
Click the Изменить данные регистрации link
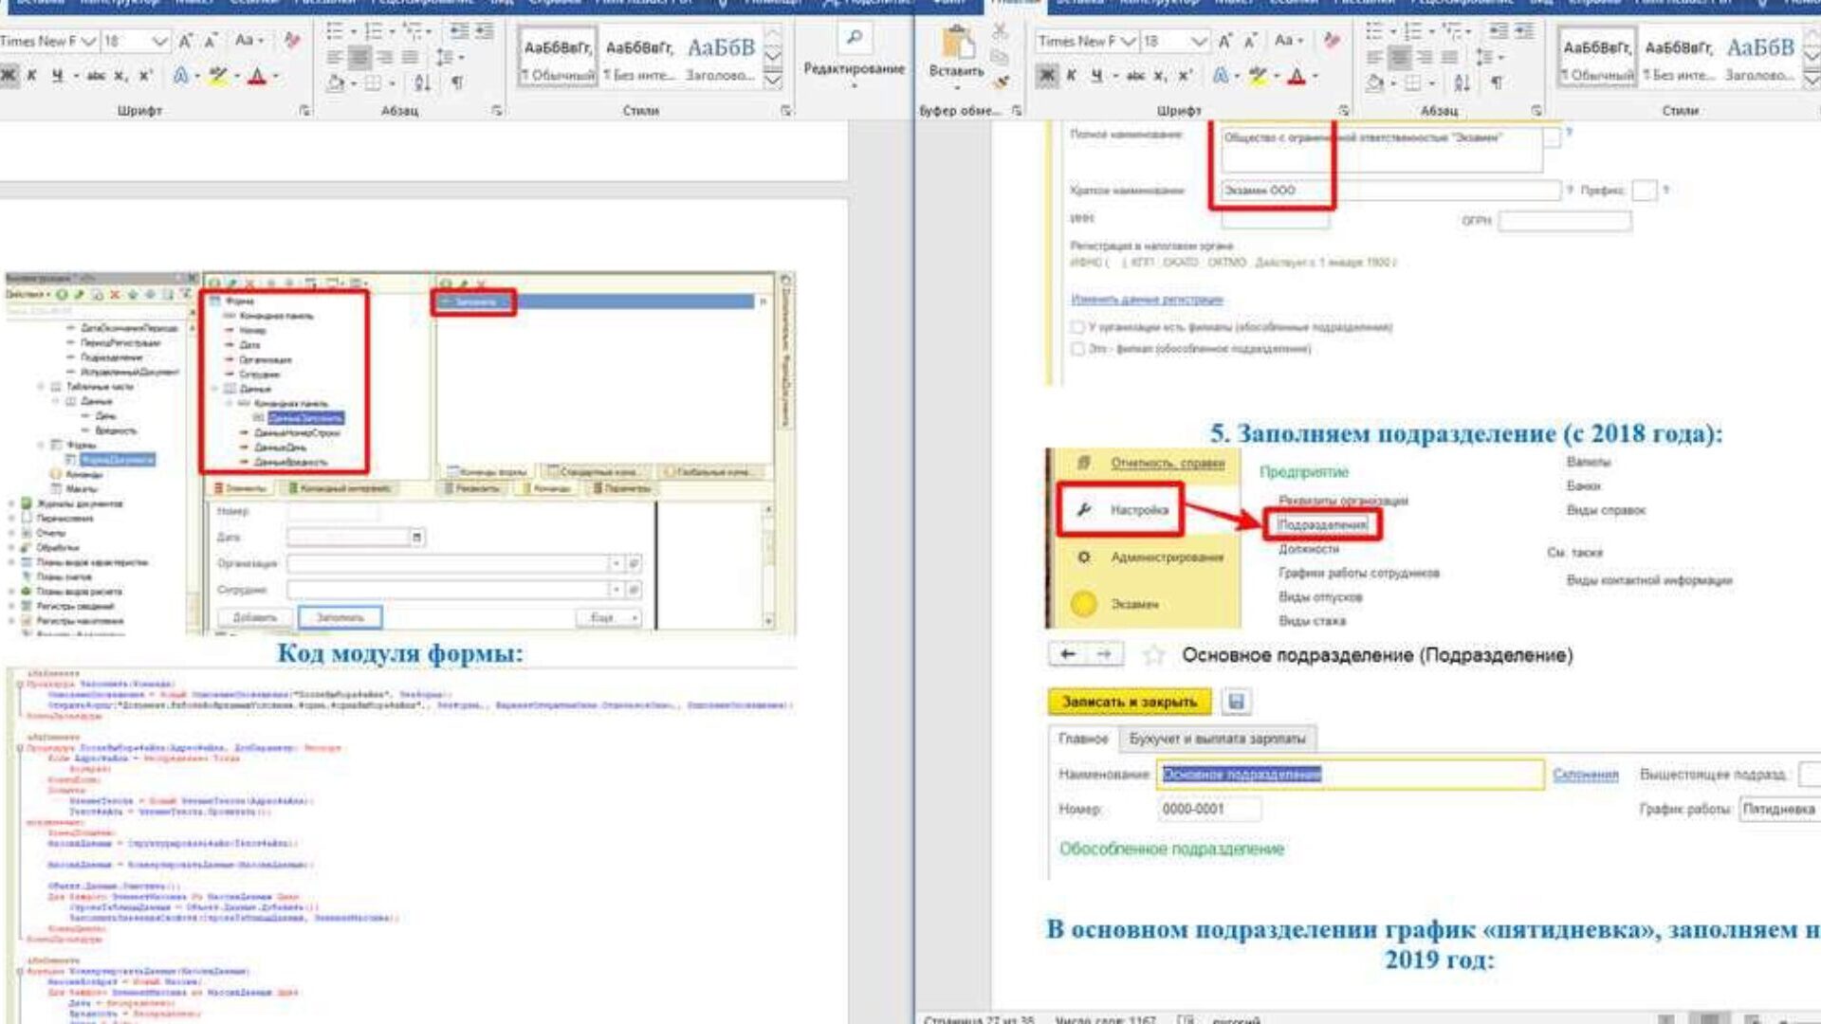pyautogui.click(x=1147, y=300)
